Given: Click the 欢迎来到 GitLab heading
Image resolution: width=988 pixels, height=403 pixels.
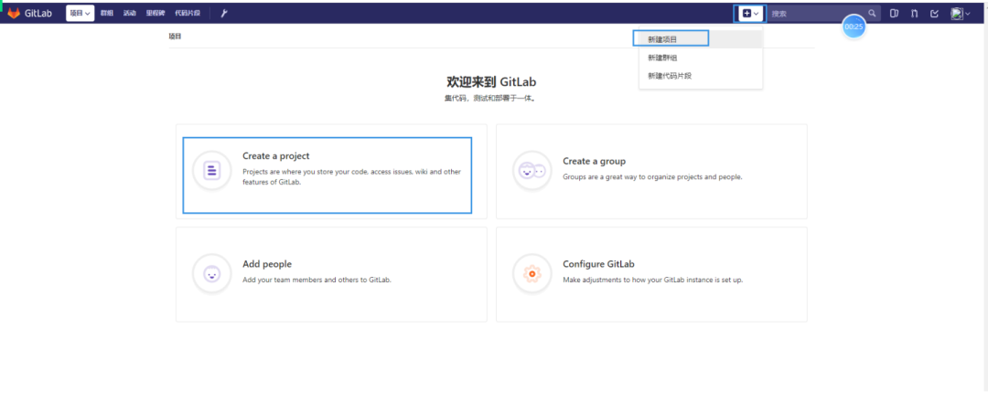Looking at the screenshot, I should 491,82.
